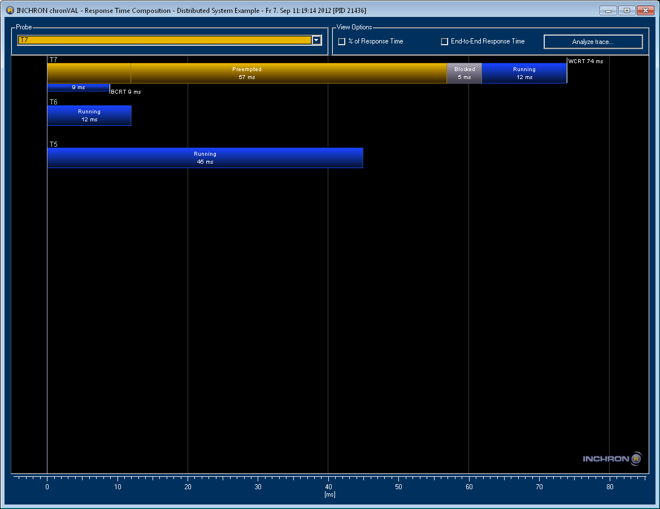Select the T7 Probe combo box field
The width and height of the screenshot is (660, 509).
(x=169, y=41)
